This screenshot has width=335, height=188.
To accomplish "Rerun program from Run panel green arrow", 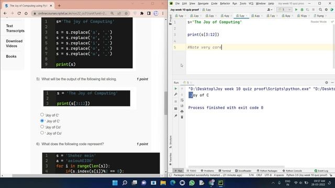I will 176,89.
